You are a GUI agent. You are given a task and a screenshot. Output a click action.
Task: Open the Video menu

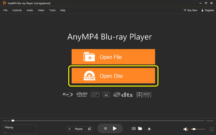click(41, 10)
